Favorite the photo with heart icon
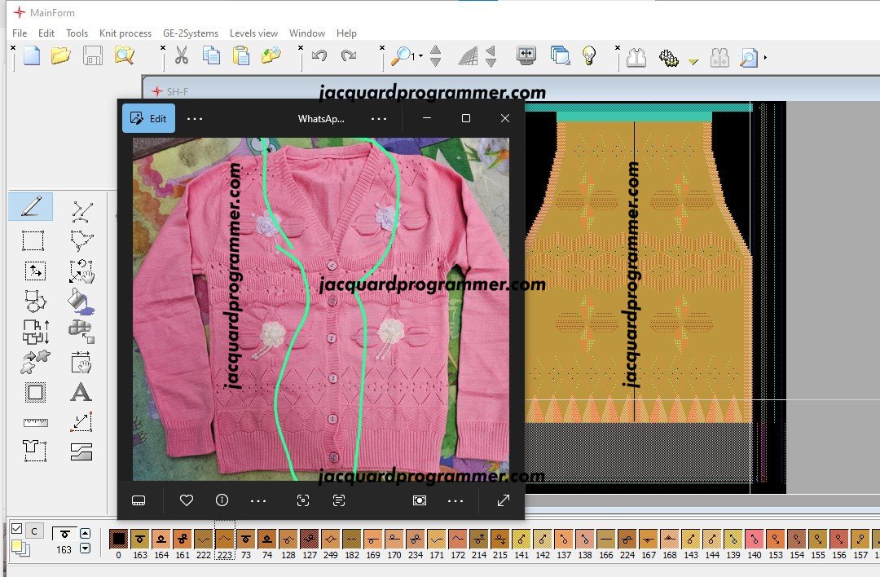880x577 pixels. (187, 500)
